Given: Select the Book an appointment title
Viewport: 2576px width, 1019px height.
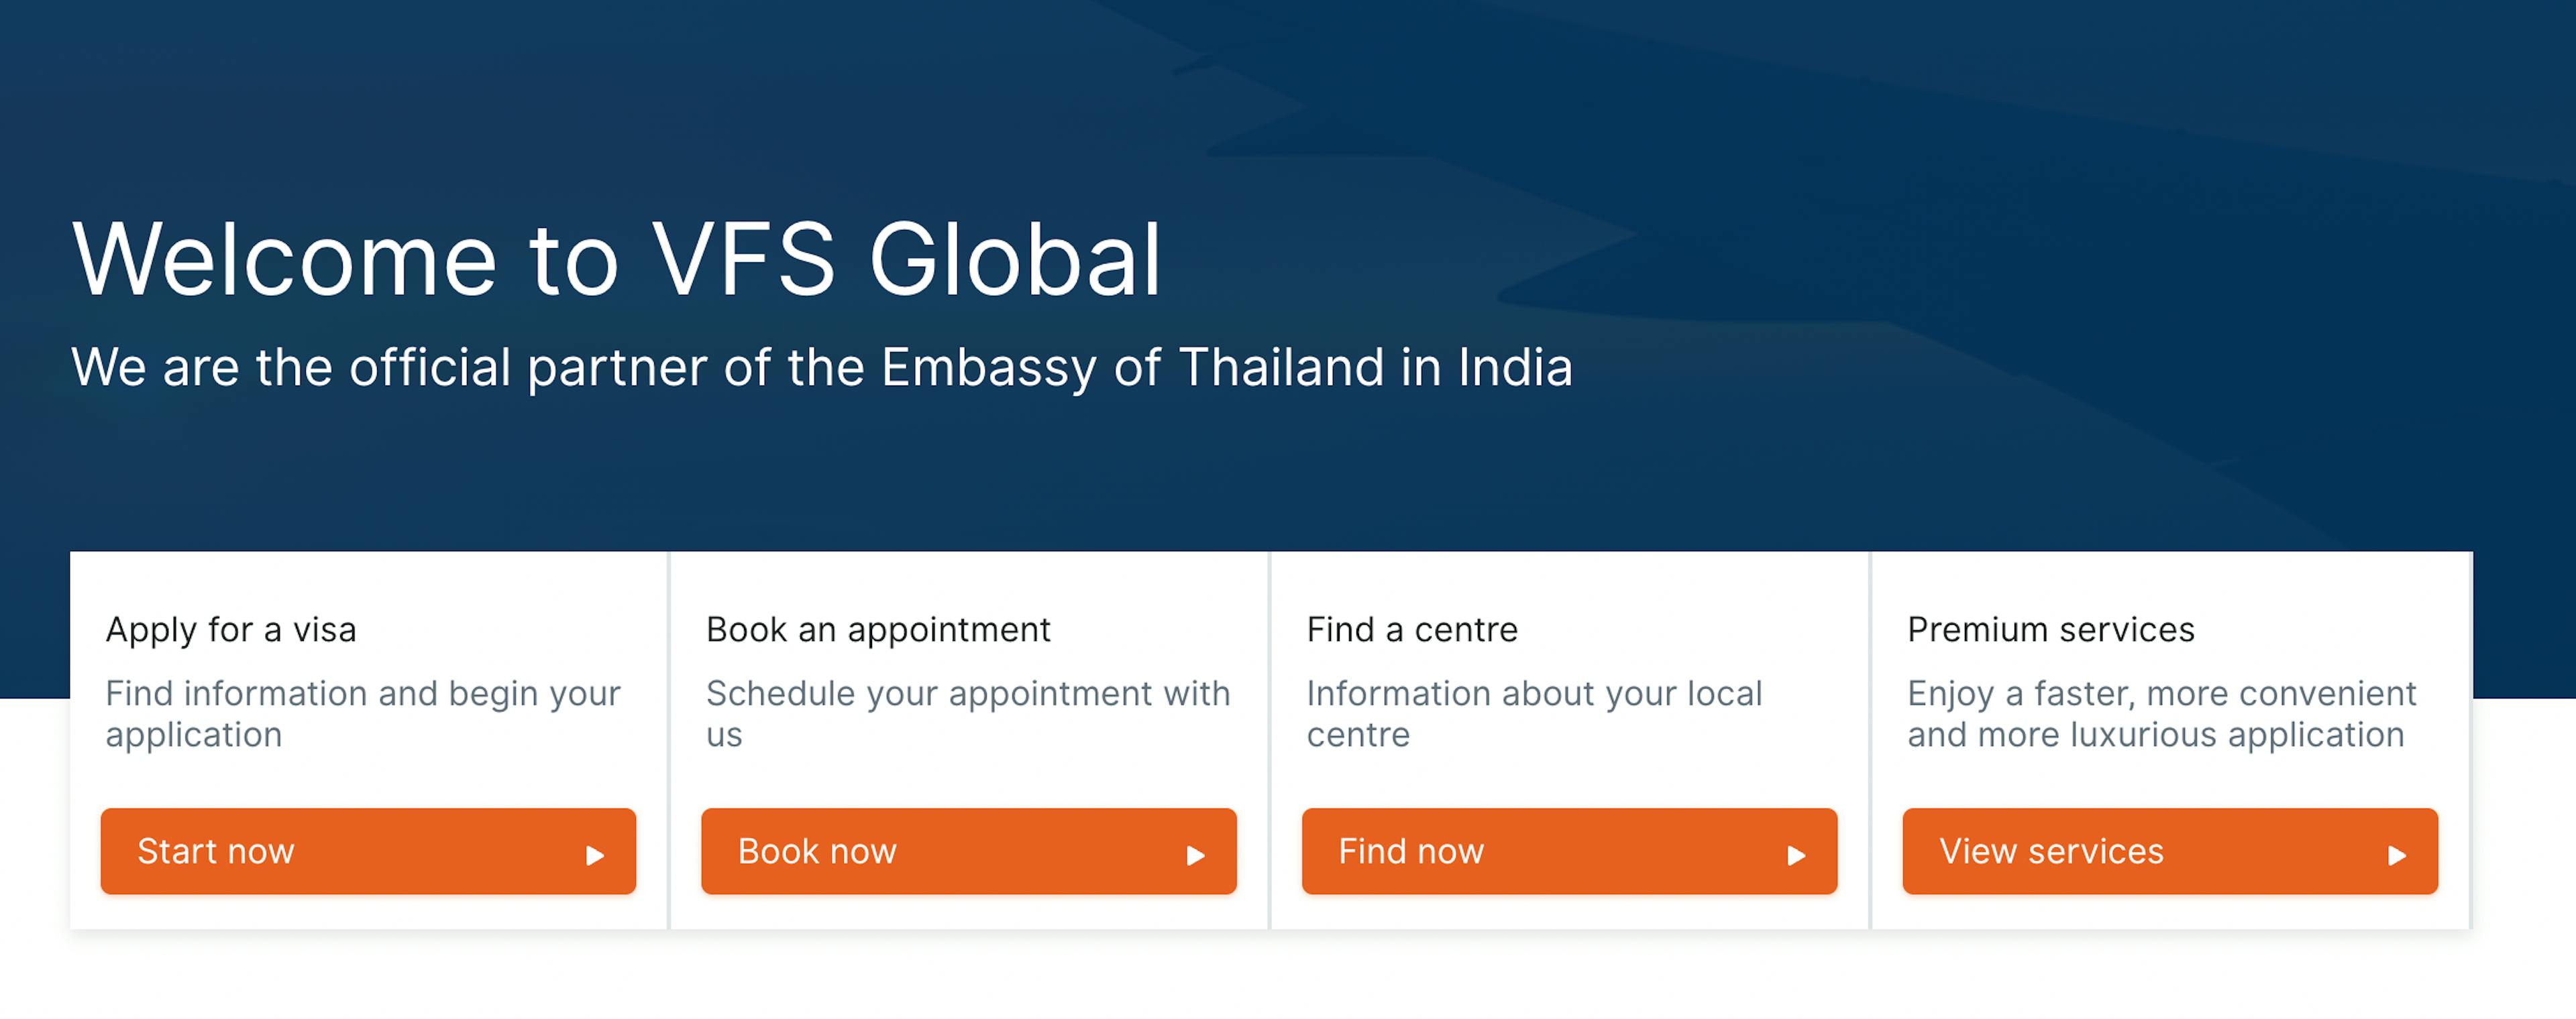Looking at the screenshot, I should point(878,630).
